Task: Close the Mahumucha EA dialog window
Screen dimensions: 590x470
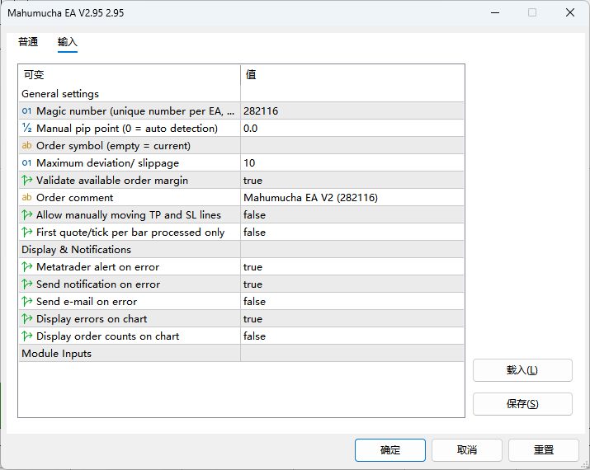Action: point(570,13)
